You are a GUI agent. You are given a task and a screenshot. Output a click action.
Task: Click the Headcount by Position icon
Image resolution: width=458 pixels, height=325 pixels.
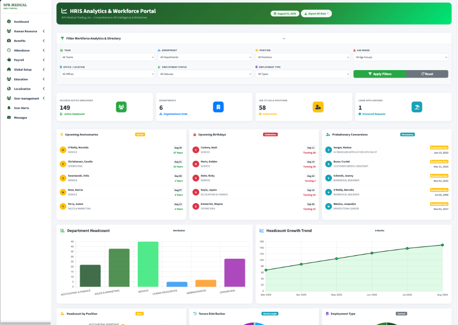coord(62,314)
